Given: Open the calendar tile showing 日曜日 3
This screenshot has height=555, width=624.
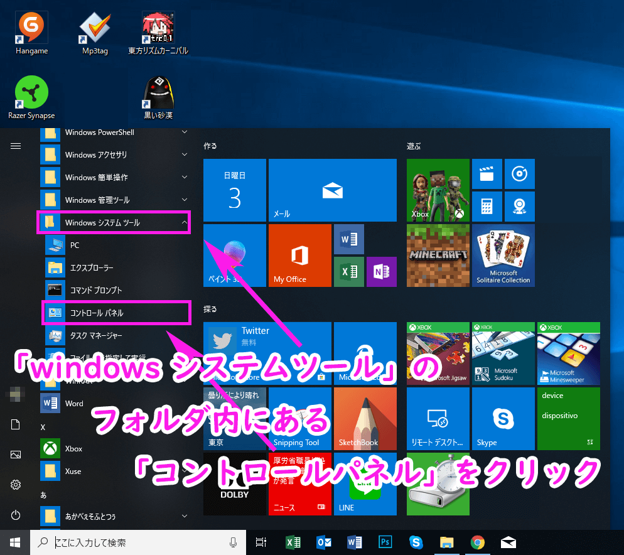Looking at the screenshot, I should point(235,190).
